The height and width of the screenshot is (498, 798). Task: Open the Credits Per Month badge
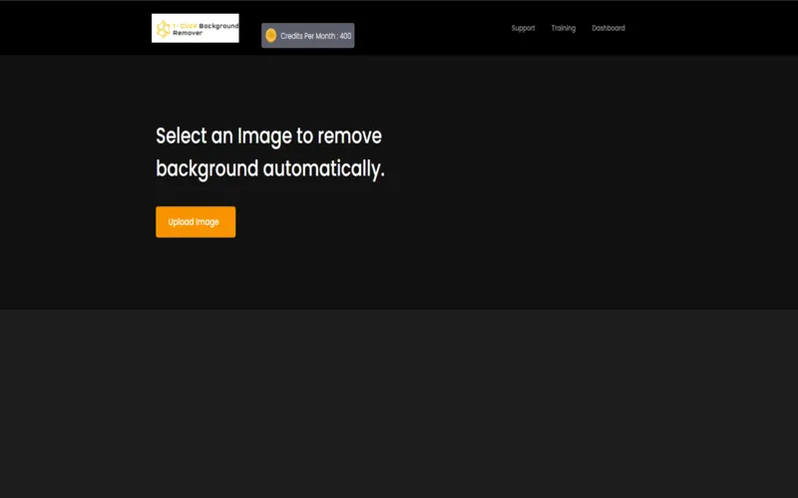[x=308, y=36]
